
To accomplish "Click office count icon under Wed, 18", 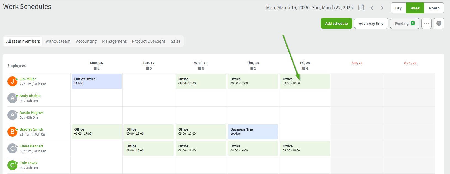I will [x=199, y=68].
